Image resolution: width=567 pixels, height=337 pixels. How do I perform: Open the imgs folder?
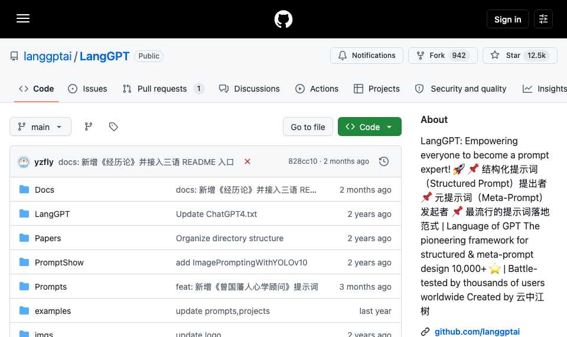(44, 333)
